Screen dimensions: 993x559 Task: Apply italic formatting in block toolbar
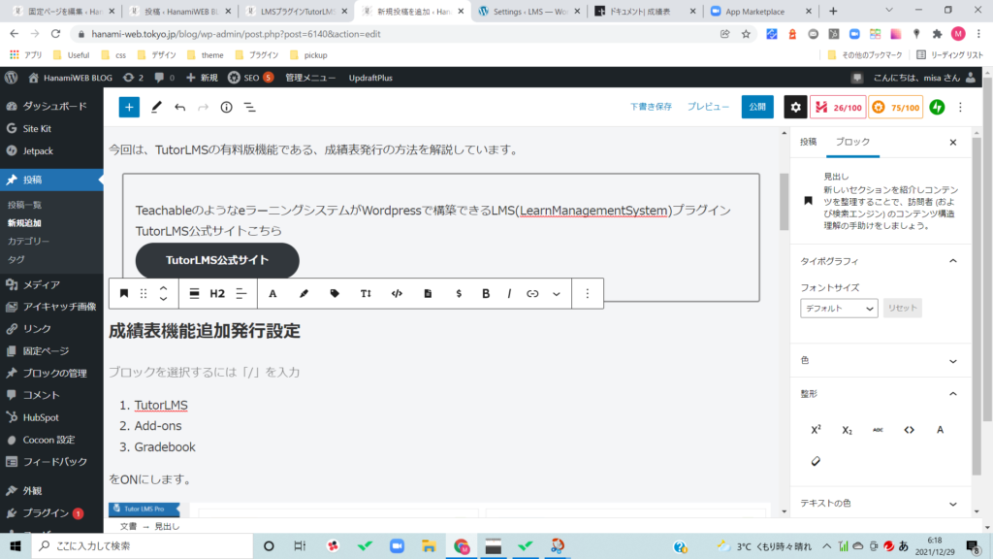coord(509,293)
